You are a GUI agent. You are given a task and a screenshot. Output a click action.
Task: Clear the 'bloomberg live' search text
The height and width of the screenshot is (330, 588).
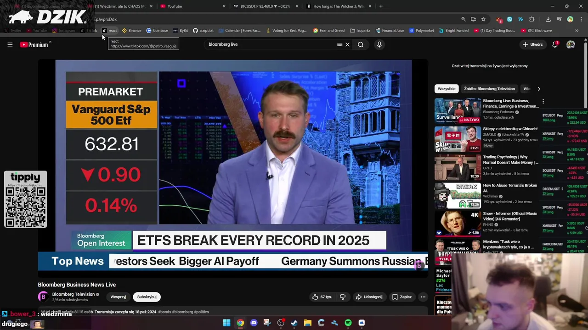pos(348,44)
